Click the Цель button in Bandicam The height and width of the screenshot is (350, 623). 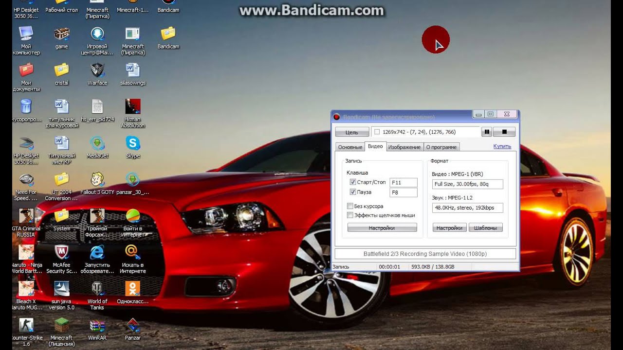[351, 132]
